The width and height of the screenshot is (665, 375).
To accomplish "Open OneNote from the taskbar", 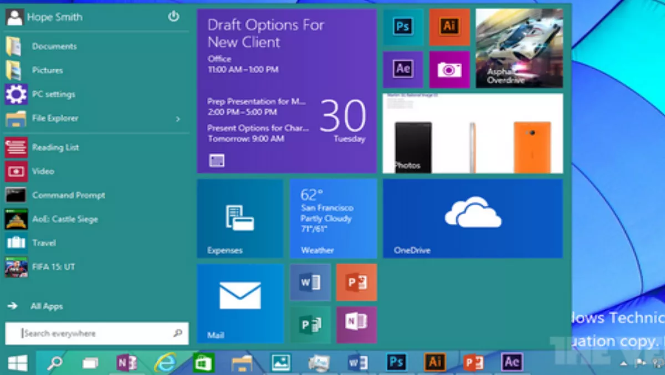I will pos(127,363).
